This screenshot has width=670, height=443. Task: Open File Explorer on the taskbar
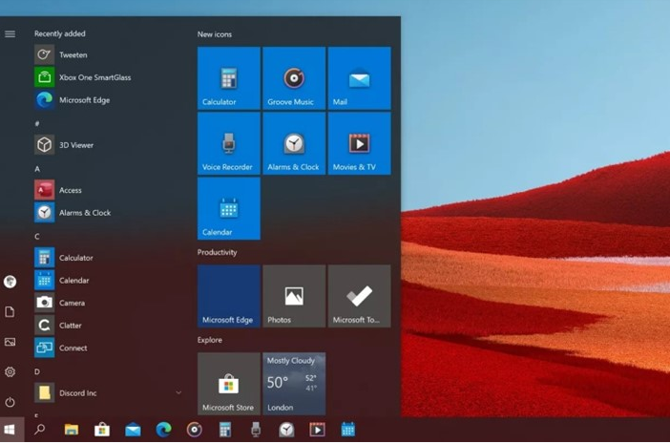(72, 430)
